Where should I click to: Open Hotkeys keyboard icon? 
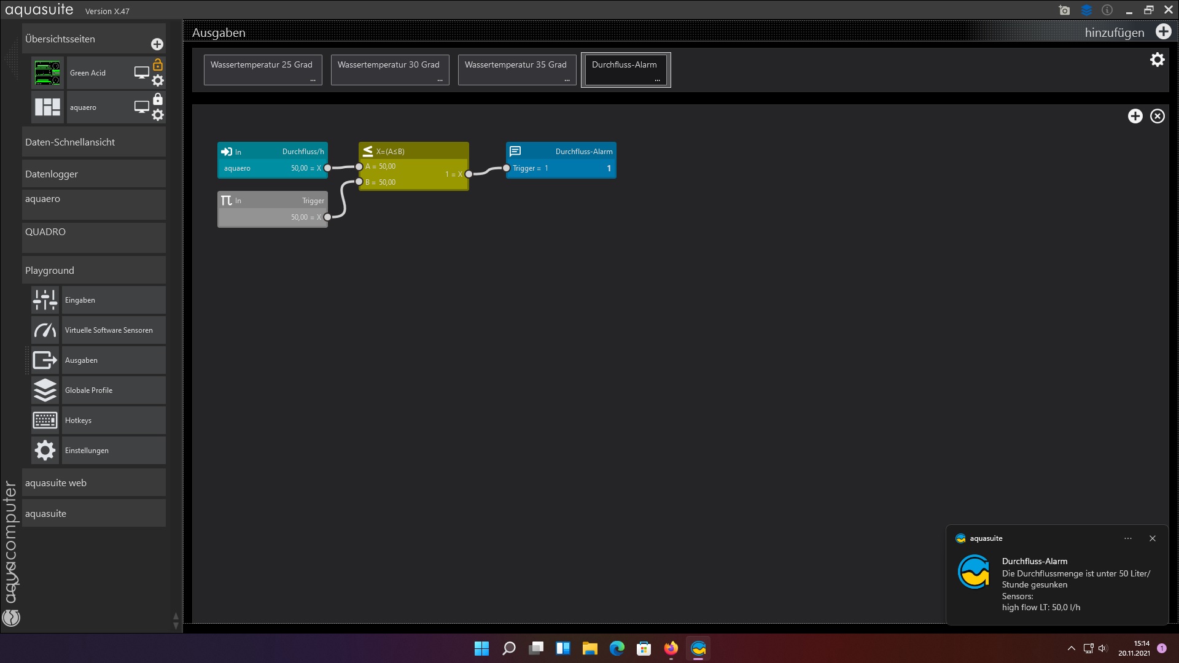(x=45, y=421)
